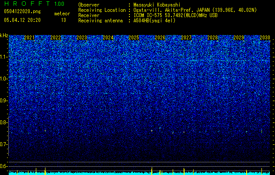Viewport: 275px width, 175px height.
Task: Click the 2022 time axis marker
Action: click(x=56, y=38)
